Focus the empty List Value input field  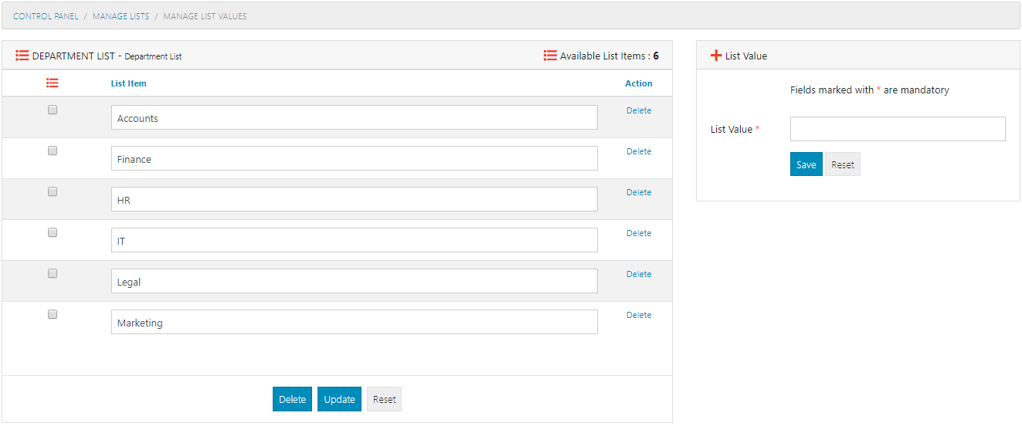897,129
